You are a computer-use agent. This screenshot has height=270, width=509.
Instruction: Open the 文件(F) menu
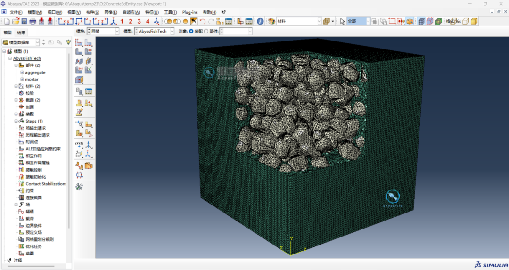16,12
